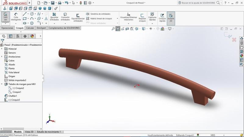Select the Circle sketch tool
The image size is (244, 137).
click(32, 14)
